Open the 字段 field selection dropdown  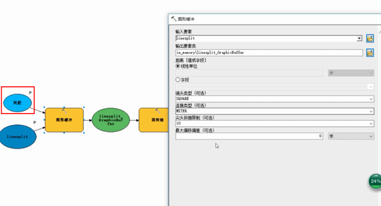pos(275,86)
